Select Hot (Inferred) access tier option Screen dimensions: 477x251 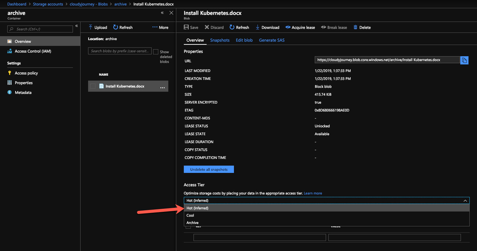(327, 208)
